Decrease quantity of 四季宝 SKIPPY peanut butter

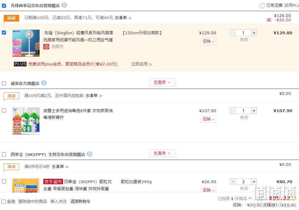(x=233, y=182)
